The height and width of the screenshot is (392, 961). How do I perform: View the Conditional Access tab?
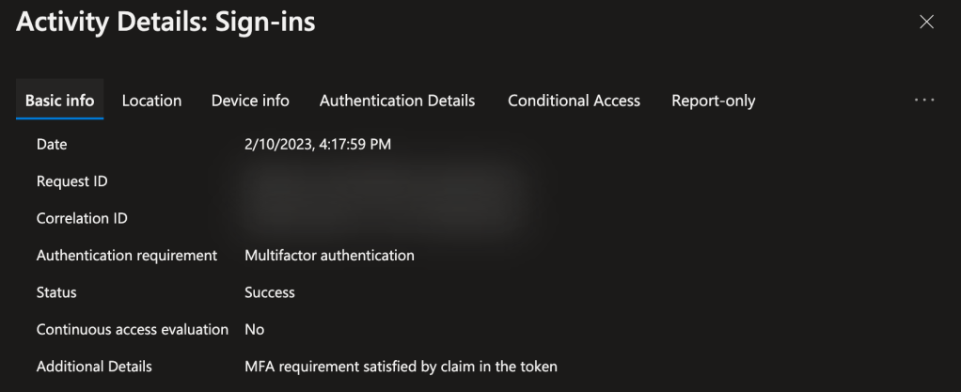(574, 101)
